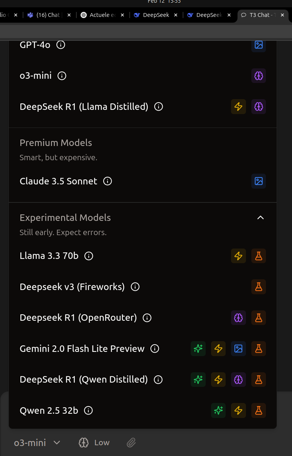Toggle the Low reasoning effort button
Image resolution: width=292 pixels, height=456 pixels.
(x=94, y=443)
